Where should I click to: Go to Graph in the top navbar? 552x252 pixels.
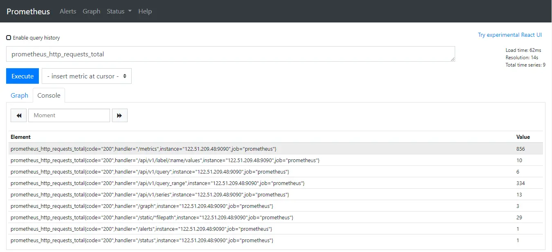click(x=91, y=11)
